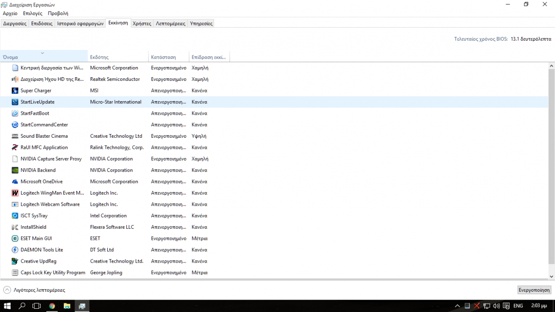
Task: Click Ralink Technology, Corp. publisher text
Action: (117, 147)
